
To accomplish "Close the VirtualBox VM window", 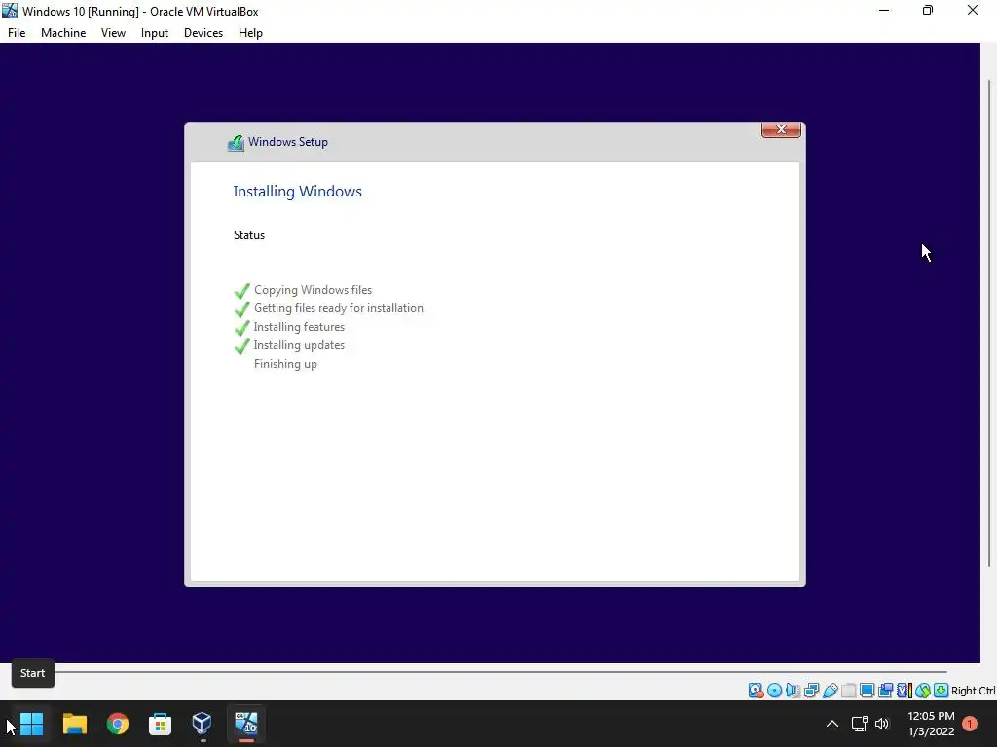I will point(973,10).
